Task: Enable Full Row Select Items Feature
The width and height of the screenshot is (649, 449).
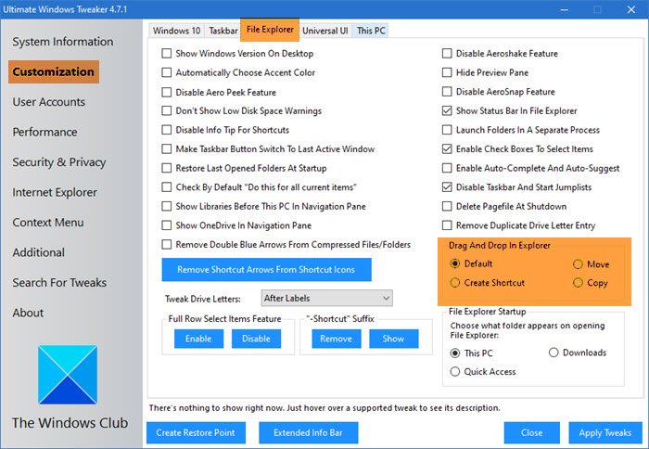Action: [198, 339]
